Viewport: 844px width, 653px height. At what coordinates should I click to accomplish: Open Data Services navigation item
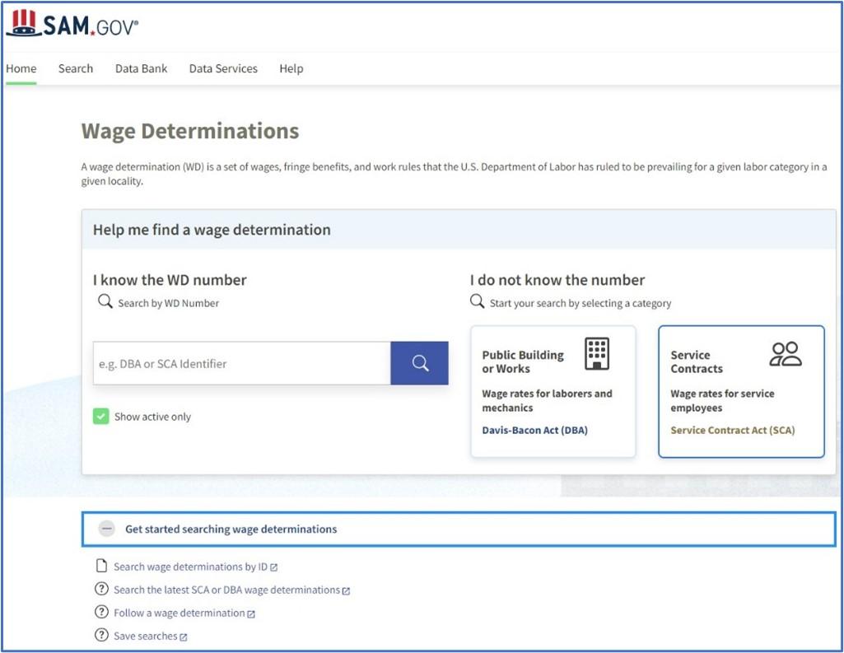[x=223, y=69]
